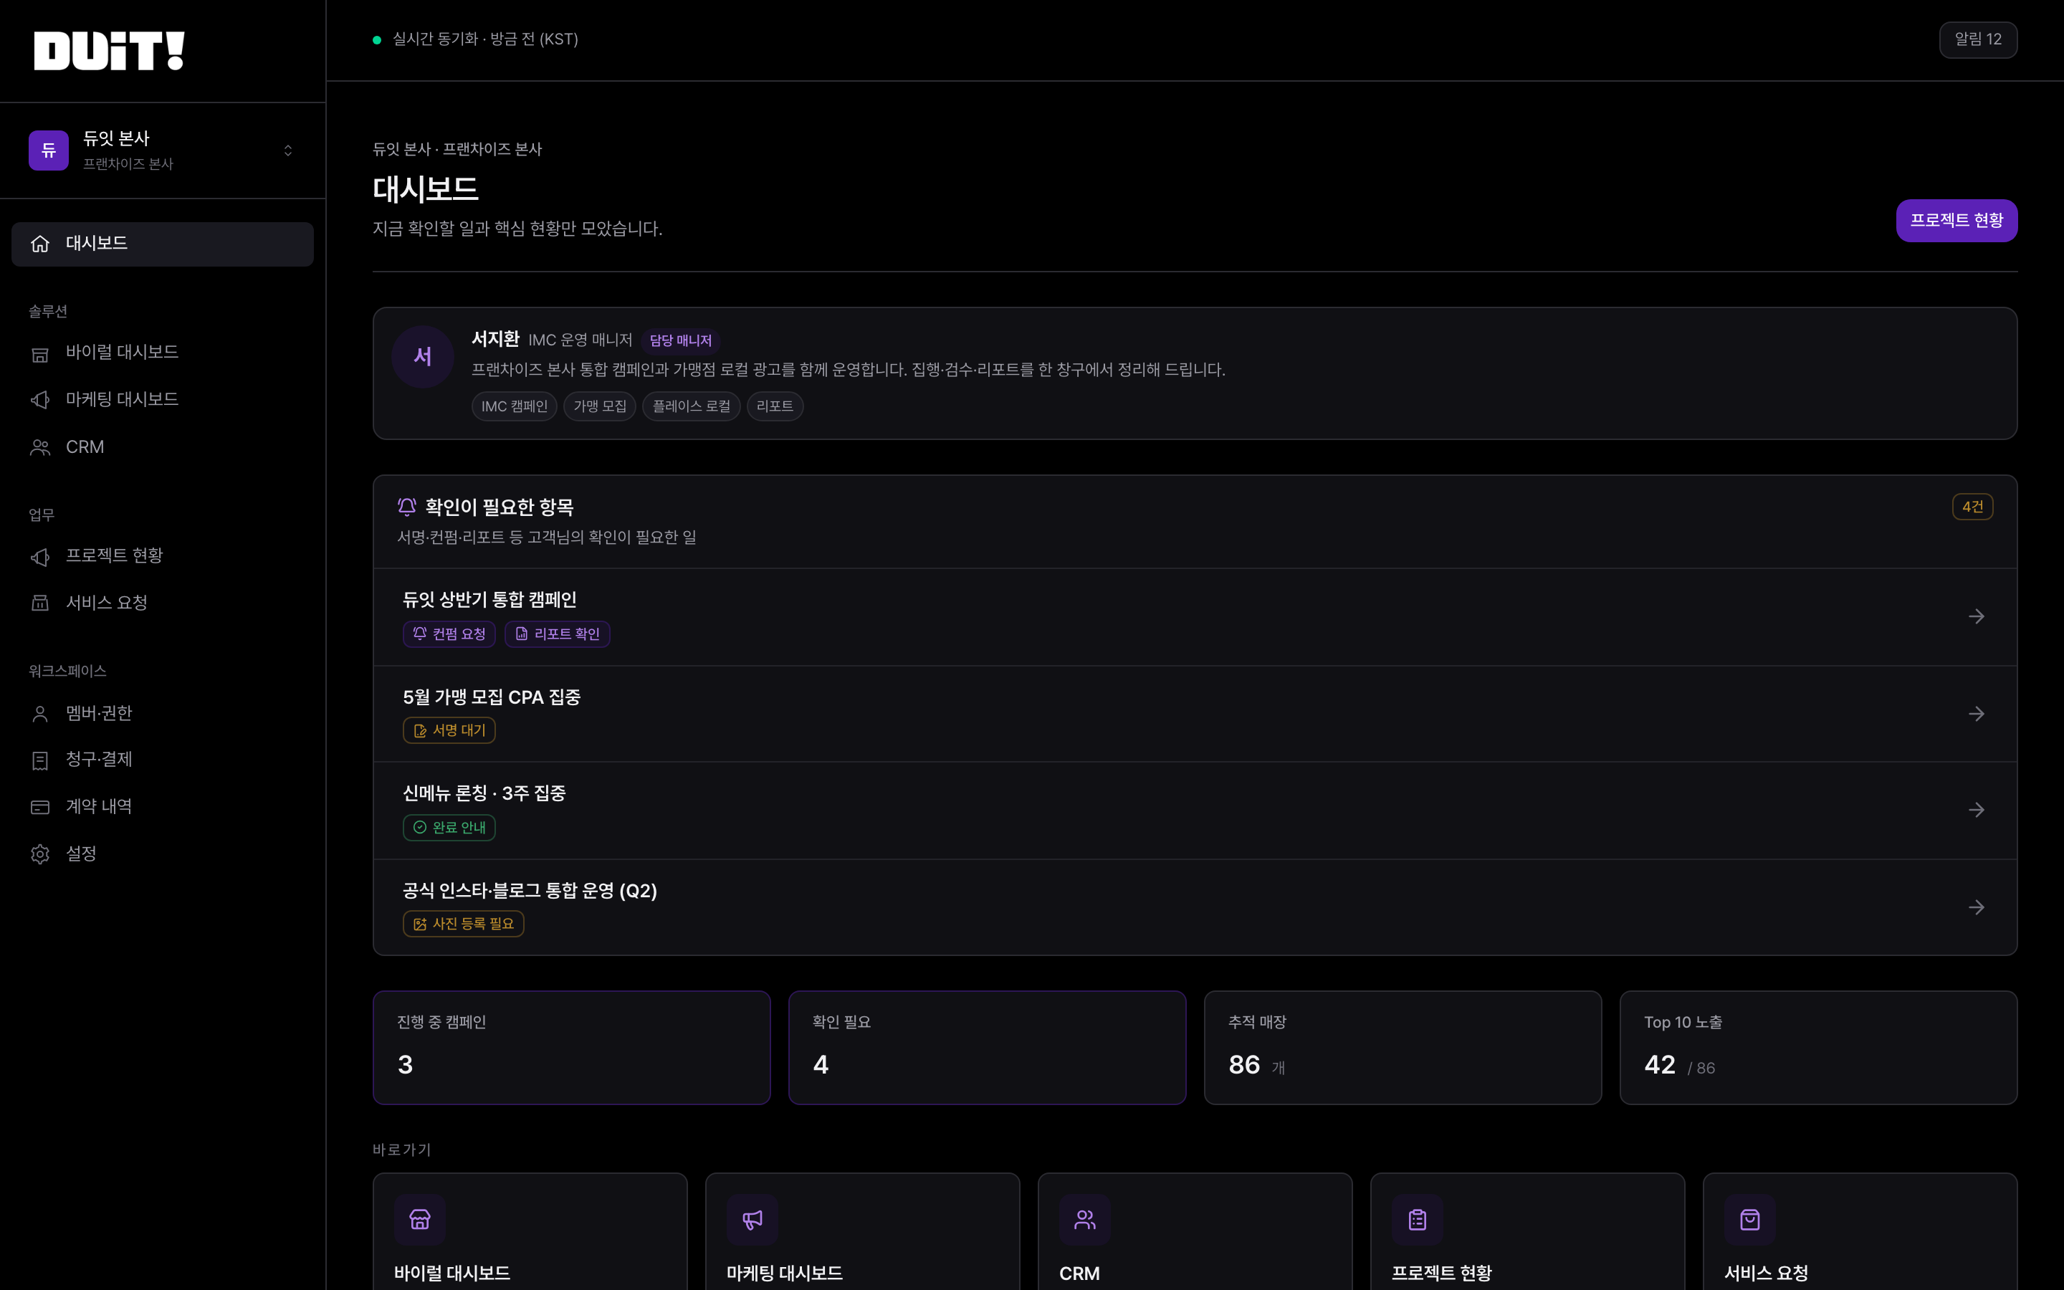The height and width of the screenshot is (1290, 2064).
Task: Click the 리포트 확인 badge
Action: [x=557, y=634]
